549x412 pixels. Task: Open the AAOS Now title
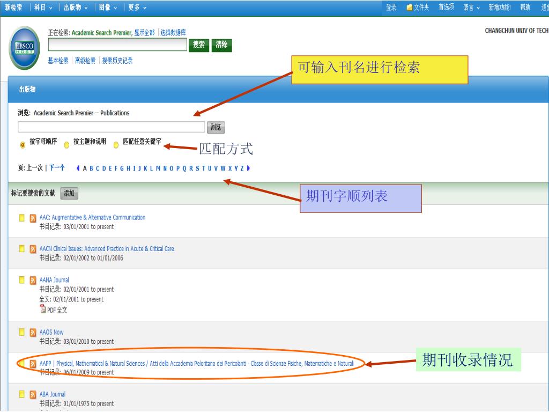(51, 332)
